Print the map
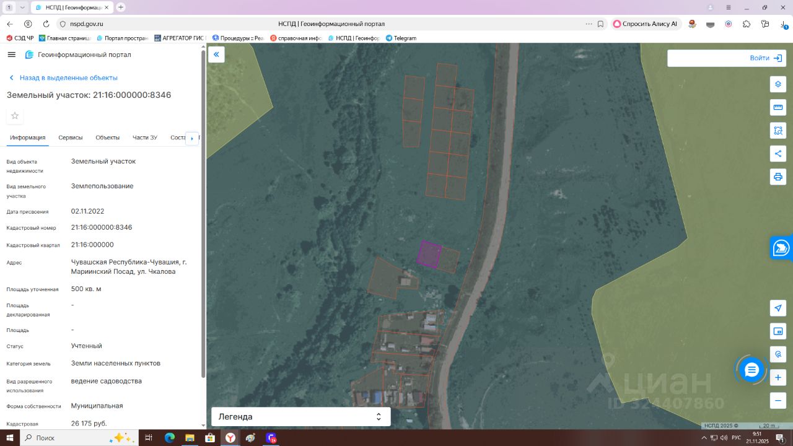 click(x=778, y=177)
